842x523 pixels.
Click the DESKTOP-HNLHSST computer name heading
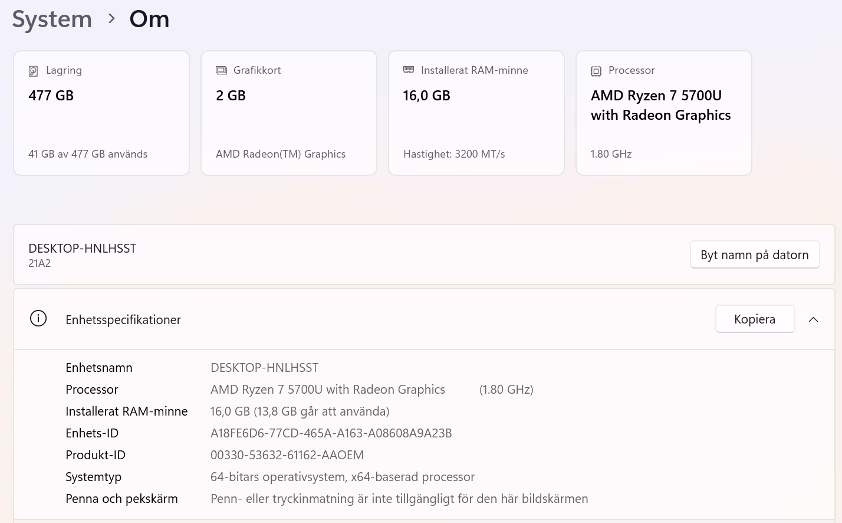pyautogui.click(x=83, y=249)
